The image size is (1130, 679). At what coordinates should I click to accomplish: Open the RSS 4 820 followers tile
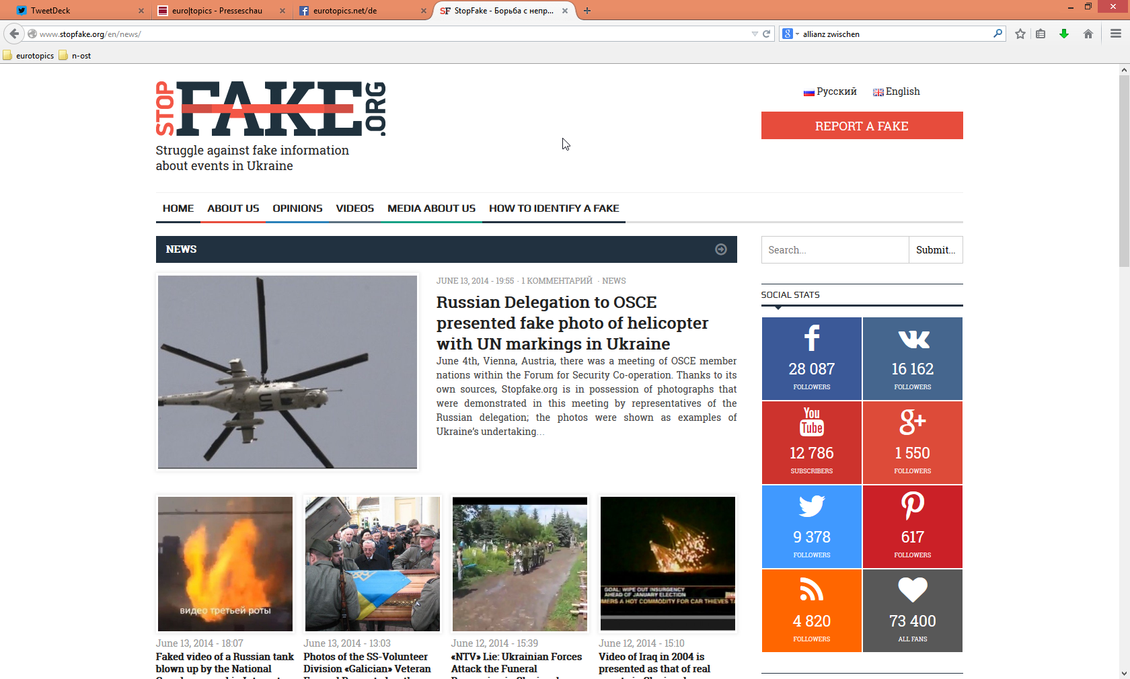coord(812,610)
